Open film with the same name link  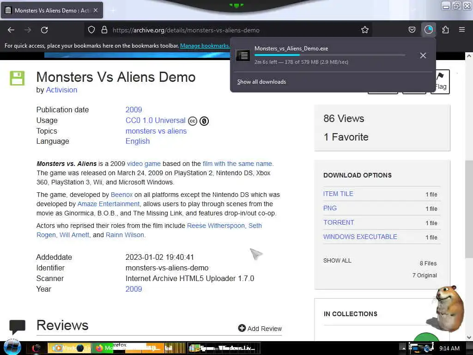237,164
